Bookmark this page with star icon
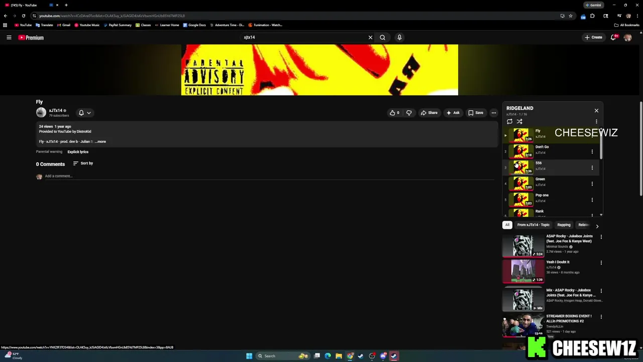This screenshot has width=643, height=362. coord(570,16)
